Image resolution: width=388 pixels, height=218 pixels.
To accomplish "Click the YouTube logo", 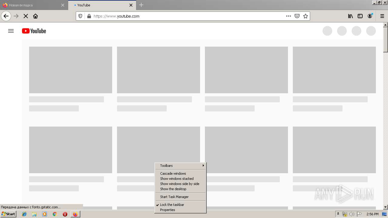I will click(x=34, y=31).
